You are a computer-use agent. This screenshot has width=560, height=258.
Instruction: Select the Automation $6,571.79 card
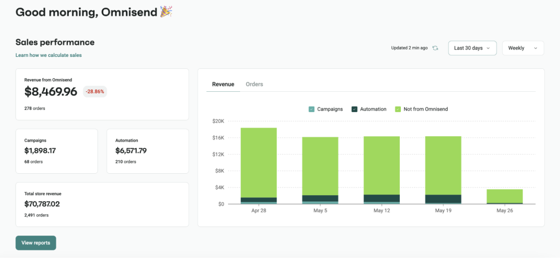click(148, 151)
